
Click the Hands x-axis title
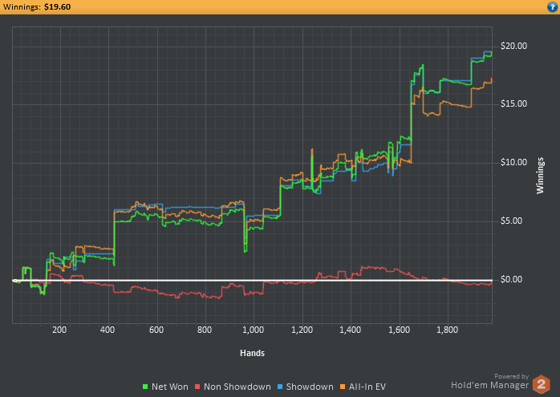pyautogui.click(x=252, y=353)
